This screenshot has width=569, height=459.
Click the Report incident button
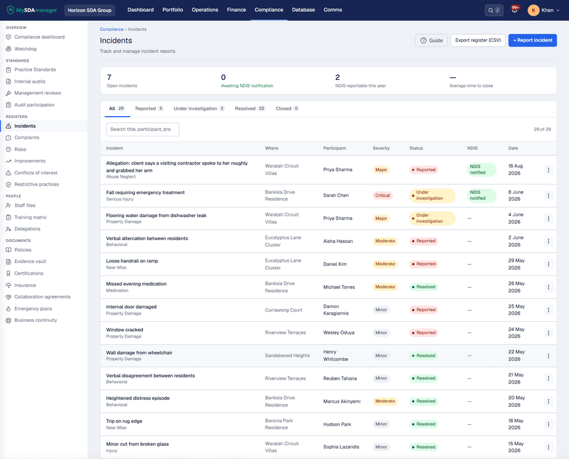point(532,40)
